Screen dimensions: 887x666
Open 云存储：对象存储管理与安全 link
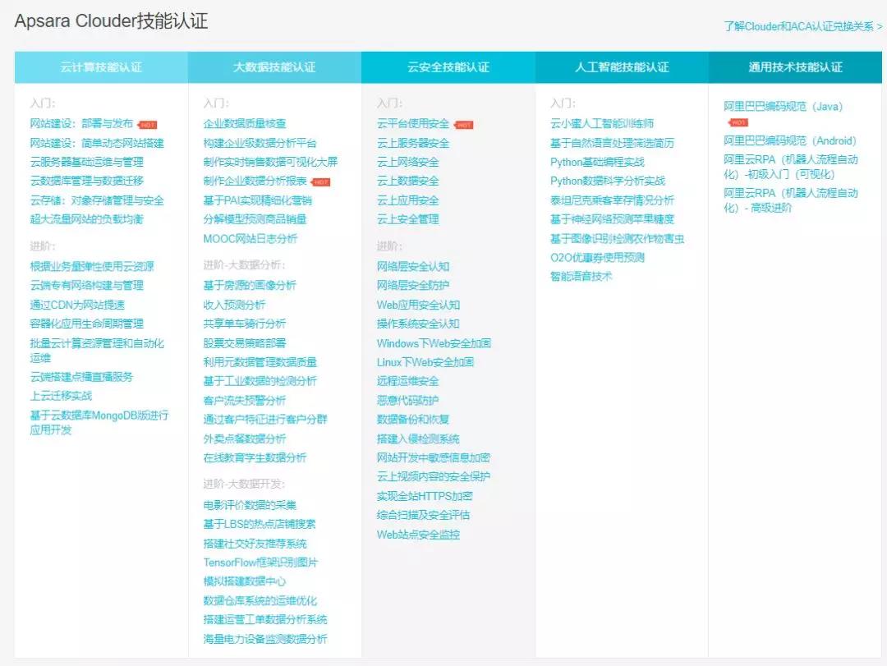(97, 200)
